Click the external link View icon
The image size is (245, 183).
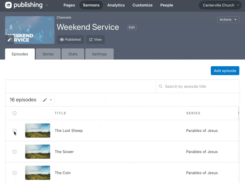click(x=91, y=40)
